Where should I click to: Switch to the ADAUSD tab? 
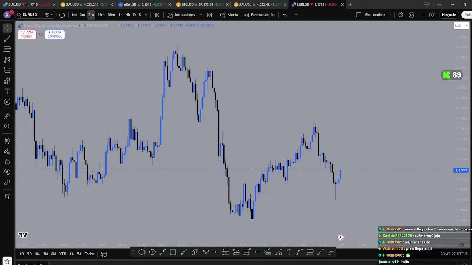pos(144,4)
